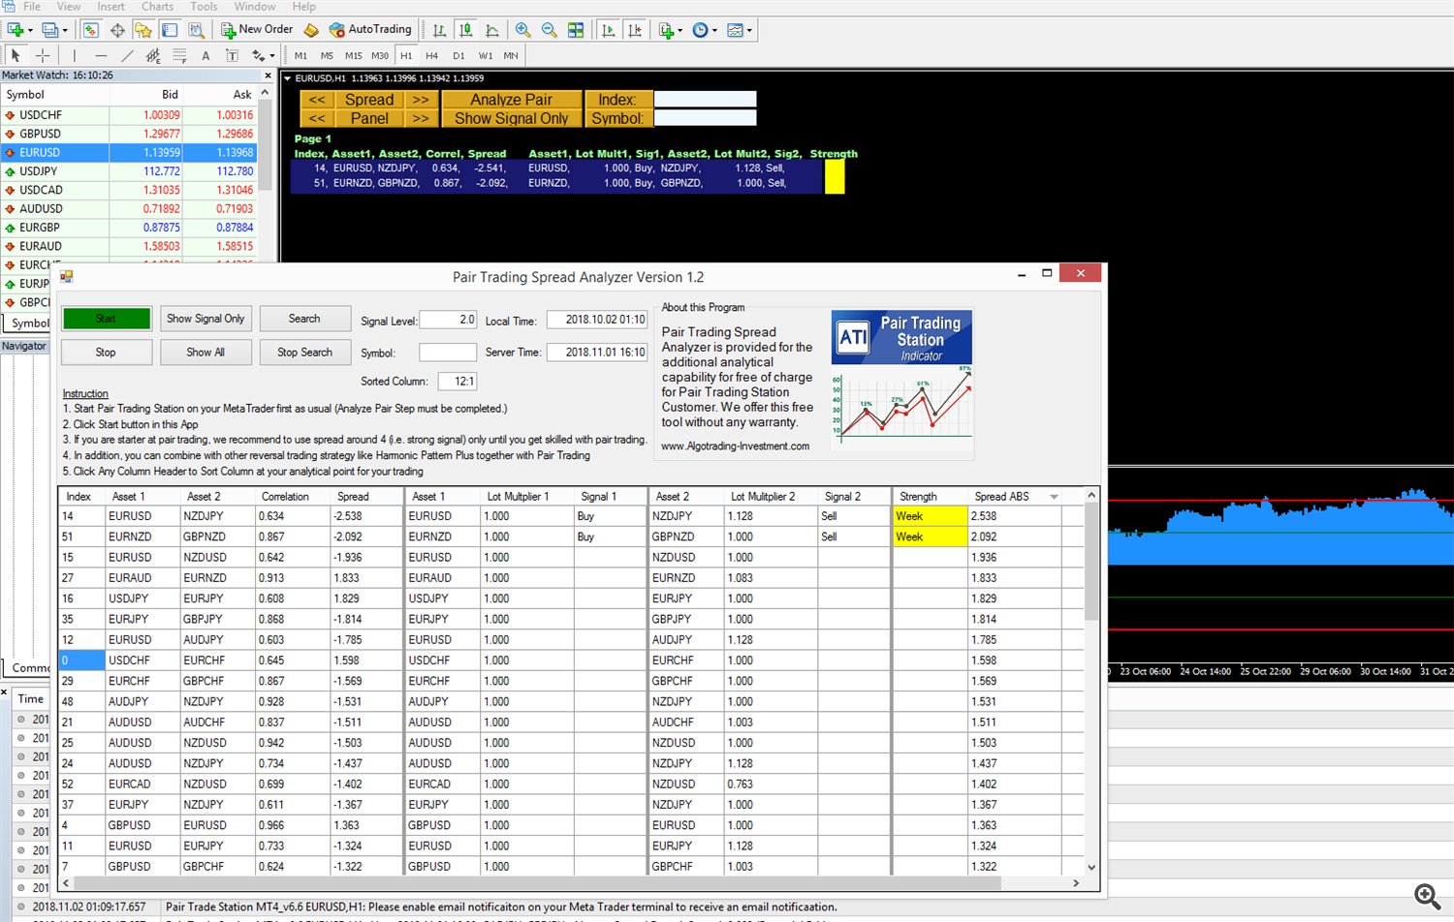
Task: Open MetaEditor from the toolbar
Action: pos(311,30)
